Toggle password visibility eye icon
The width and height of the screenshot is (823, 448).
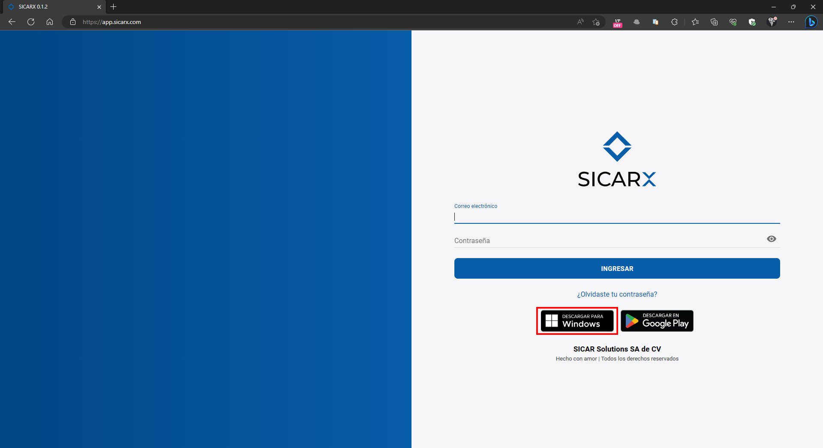coord(771,239)
